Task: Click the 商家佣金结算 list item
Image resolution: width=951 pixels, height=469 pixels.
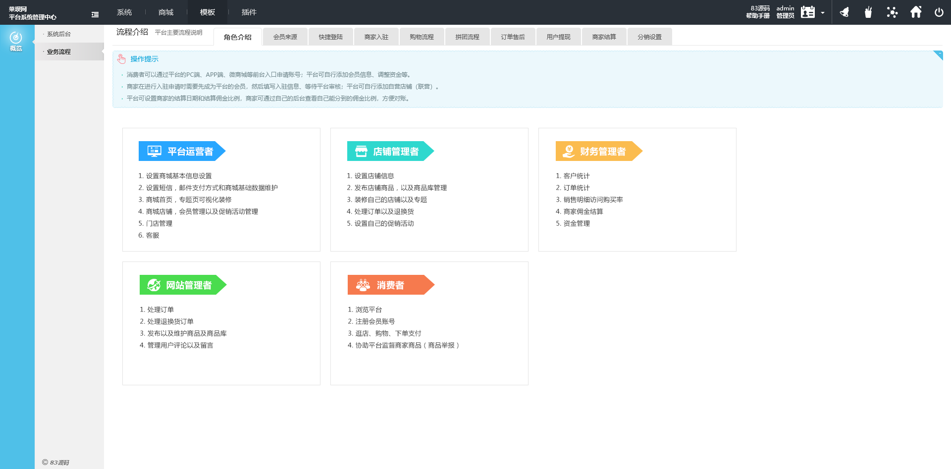Action: coord(580,211)
